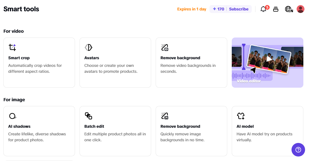Screen dimensions: 309x161
Task: Open the user profile avatar menu
Action: [x=301, y=9]
